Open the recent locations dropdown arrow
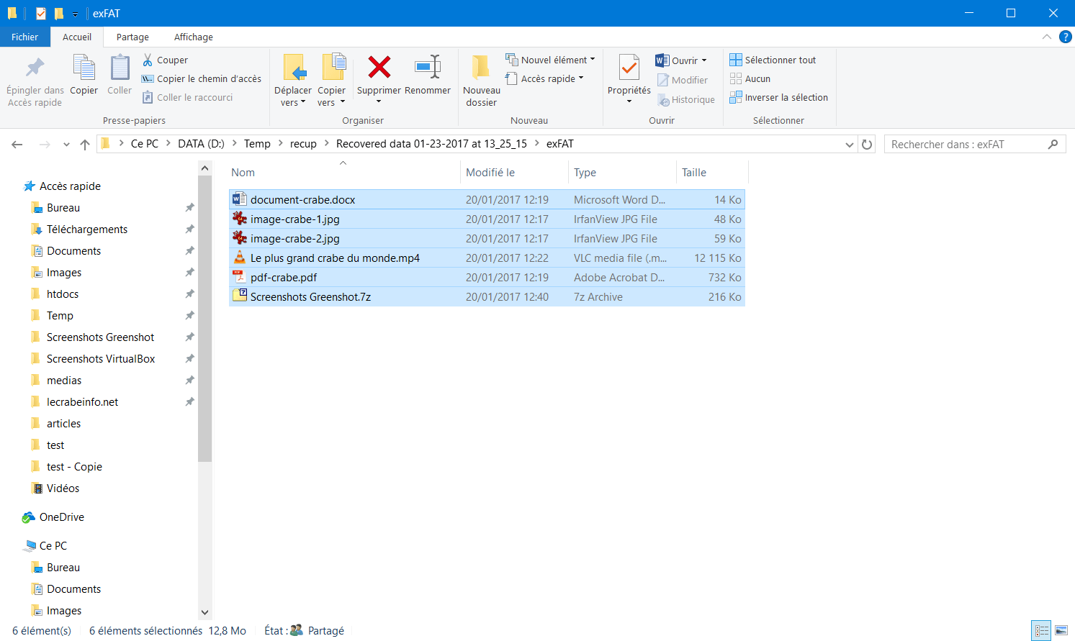The width and height of the screenshot is (1075, 641). 66,145
